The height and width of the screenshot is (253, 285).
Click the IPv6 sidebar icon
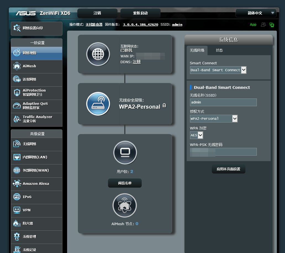[x=17, y=197]
